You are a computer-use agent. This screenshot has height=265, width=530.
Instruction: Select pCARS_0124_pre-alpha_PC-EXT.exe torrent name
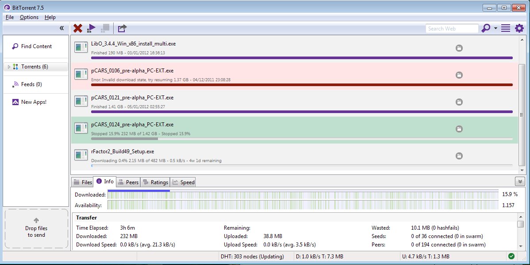pyautogui.click(x=132, y=125)
